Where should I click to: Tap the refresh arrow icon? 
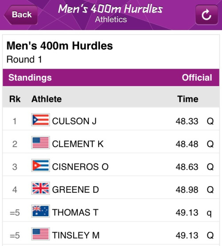(x=206, y=15)
